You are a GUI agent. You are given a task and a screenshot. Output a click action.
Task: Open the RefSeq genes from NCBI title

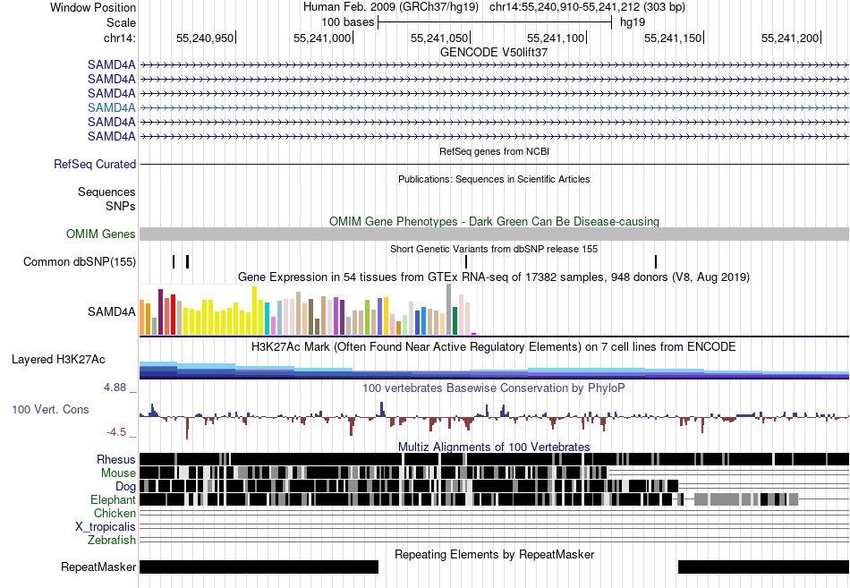[x=494, y=152]
